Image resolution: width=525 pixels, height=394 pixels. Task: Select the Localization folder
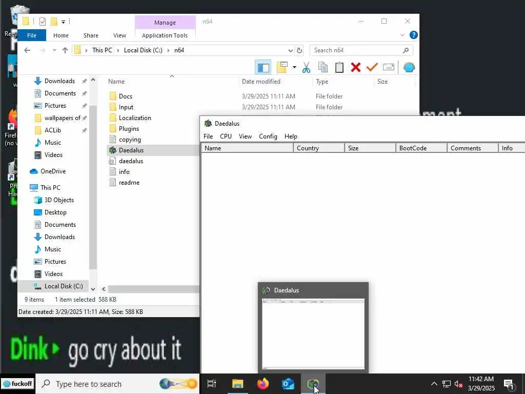pyautogui.click(x=135, y=118)
